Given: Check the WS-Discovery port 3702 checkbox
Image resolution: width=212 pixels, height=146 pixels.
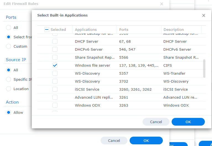Looking at the screenshot, I should [x=55, y=81].
